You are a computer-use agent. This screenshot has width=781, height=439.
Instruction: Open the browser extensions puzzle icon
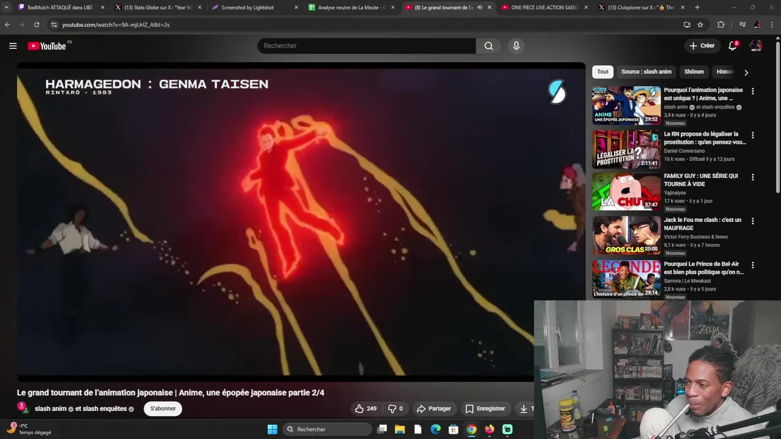tap(721, 24)
